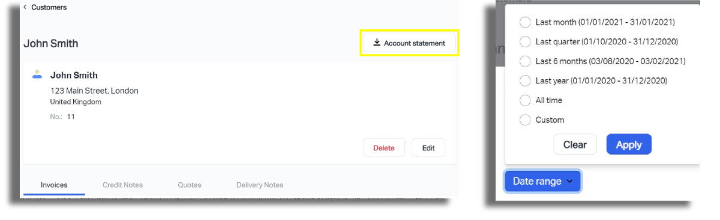Click the blue person avatar icon
Screen dimensions: 720x220
click(x=37, y=74)
